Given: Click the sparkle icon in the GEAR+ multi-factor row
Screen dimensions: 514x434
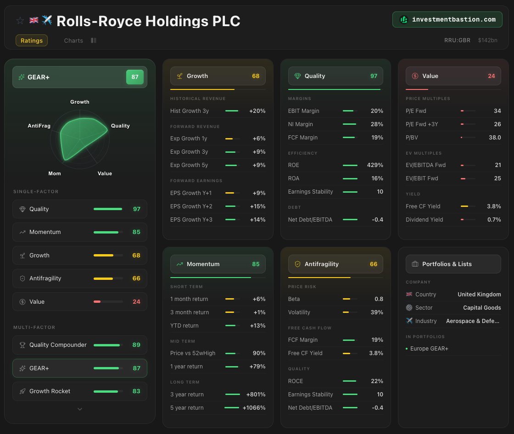Looking at the screenshot, I should point(22,368).
